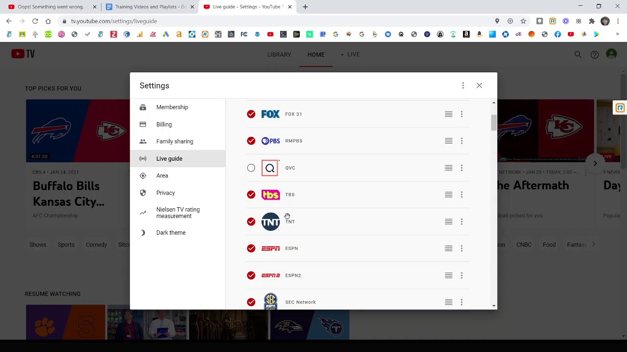Reload the page in Chrome
Screen dimensions: 627x352
35,21
